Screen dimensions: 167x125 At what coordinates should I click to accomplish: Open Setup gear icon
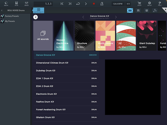click(149, 3)
